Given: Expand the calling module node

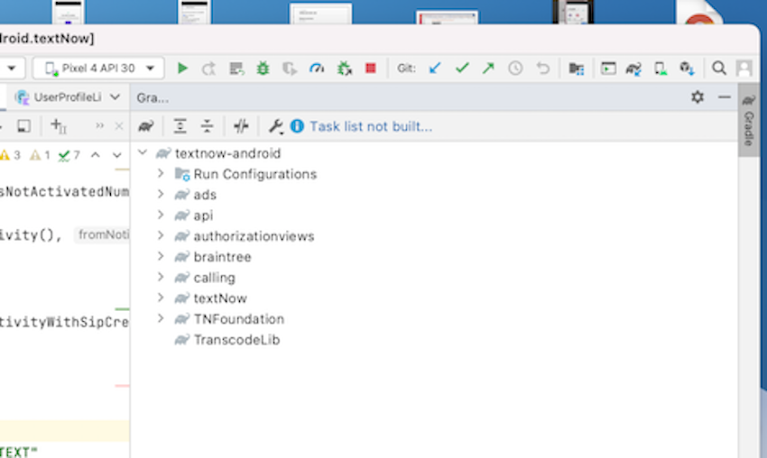Looking at the screenshot, I should coord(161,277).
